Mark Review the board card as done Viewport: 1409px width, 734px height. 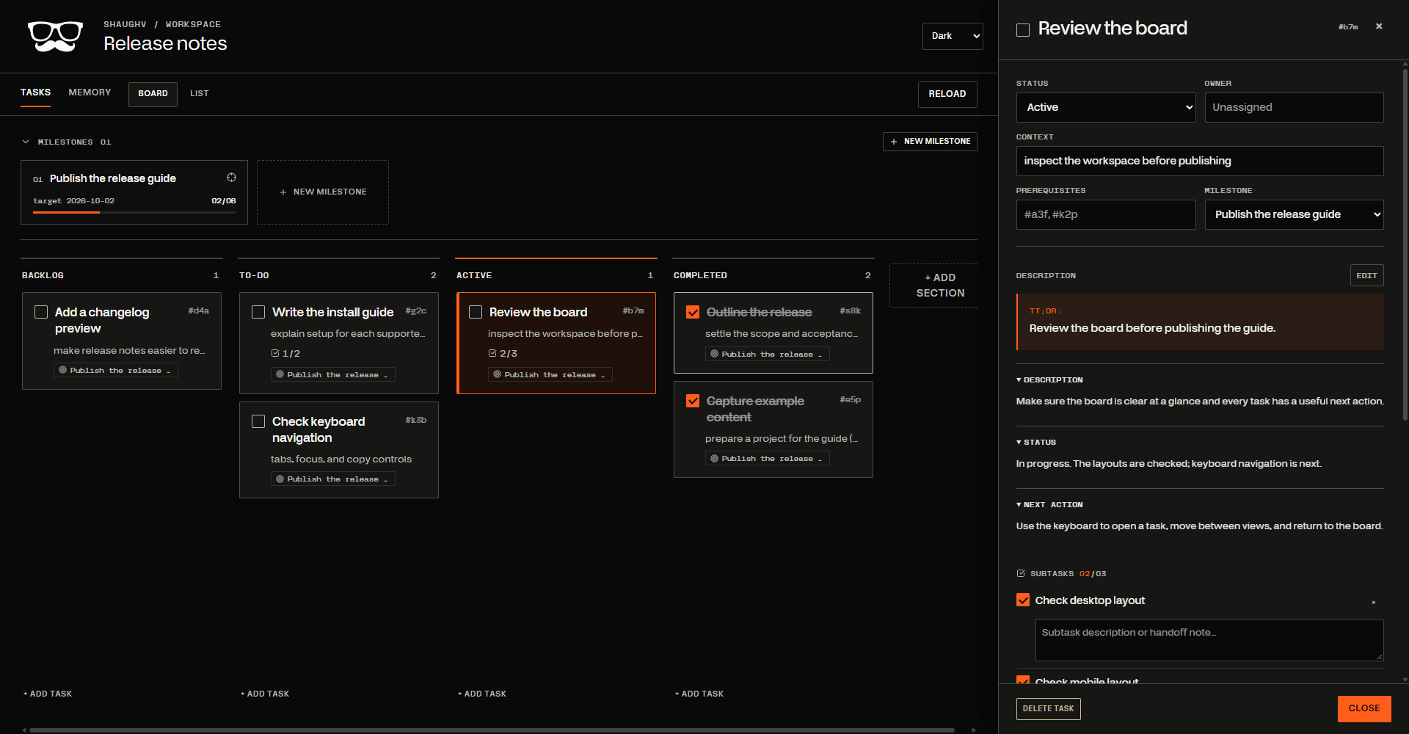coord(476,312)
